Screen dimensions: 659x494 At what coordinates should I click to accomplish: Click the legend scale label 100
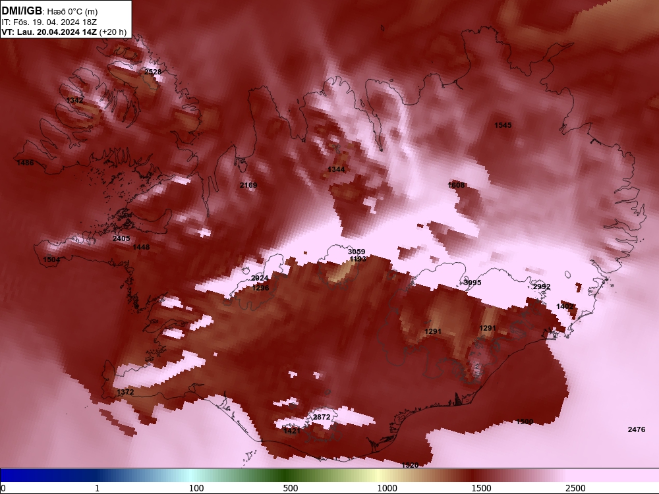pos(196,488)
